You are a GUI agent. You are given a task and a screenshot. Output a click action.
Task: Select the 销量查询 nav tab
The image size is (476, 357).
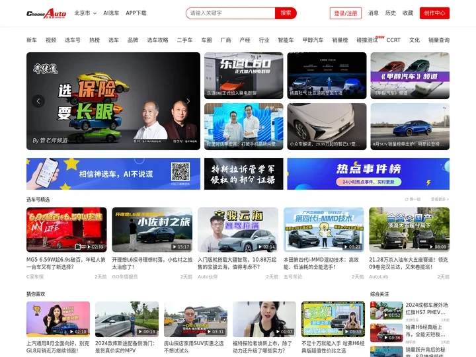click(439, 40)
